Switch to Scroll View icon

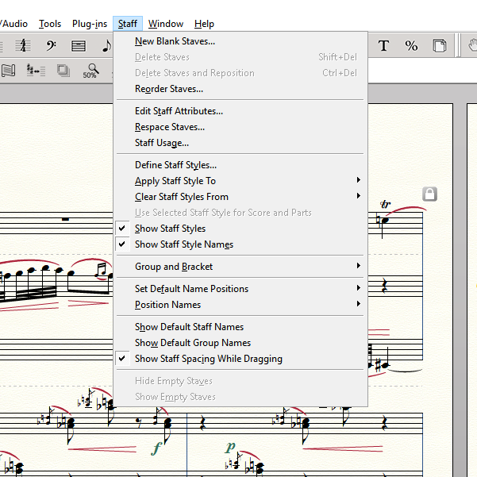pos(9,71)
